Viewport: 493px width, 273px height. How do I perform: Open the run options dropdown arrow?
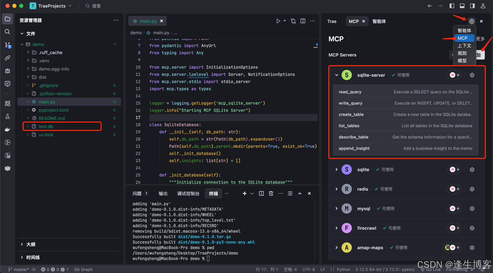click(x=285, y=21)
